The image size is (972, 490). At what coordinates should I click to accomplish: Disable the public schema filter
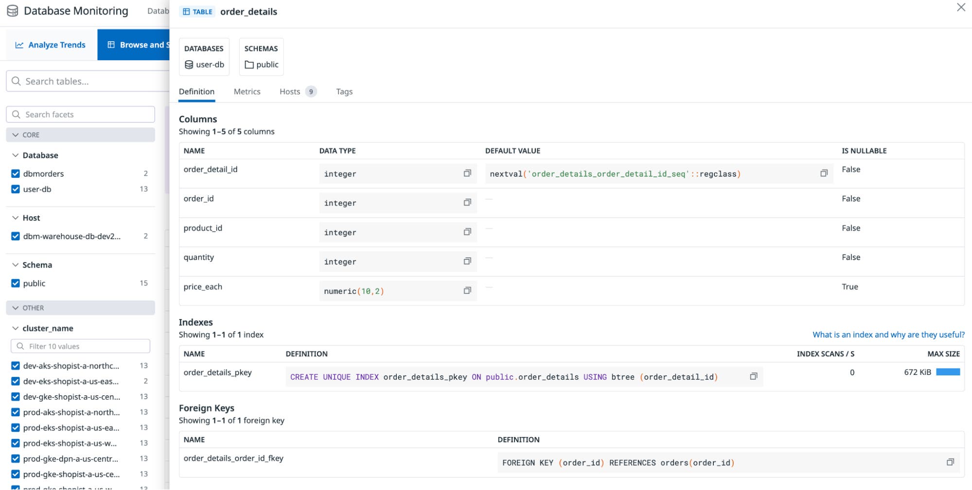click(15, 283)
